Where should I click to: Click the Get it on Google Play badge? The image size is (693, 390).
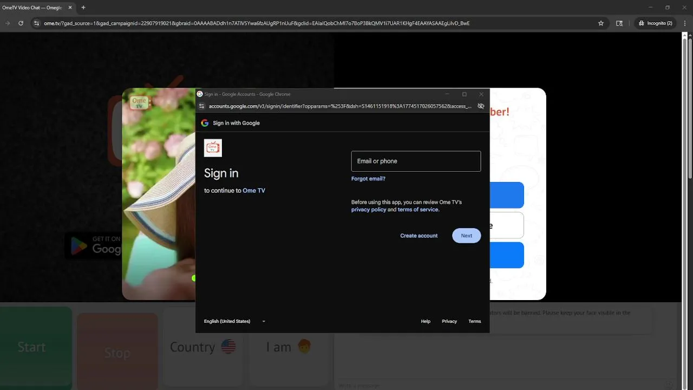pyautogui.click(x=93, y=245)
